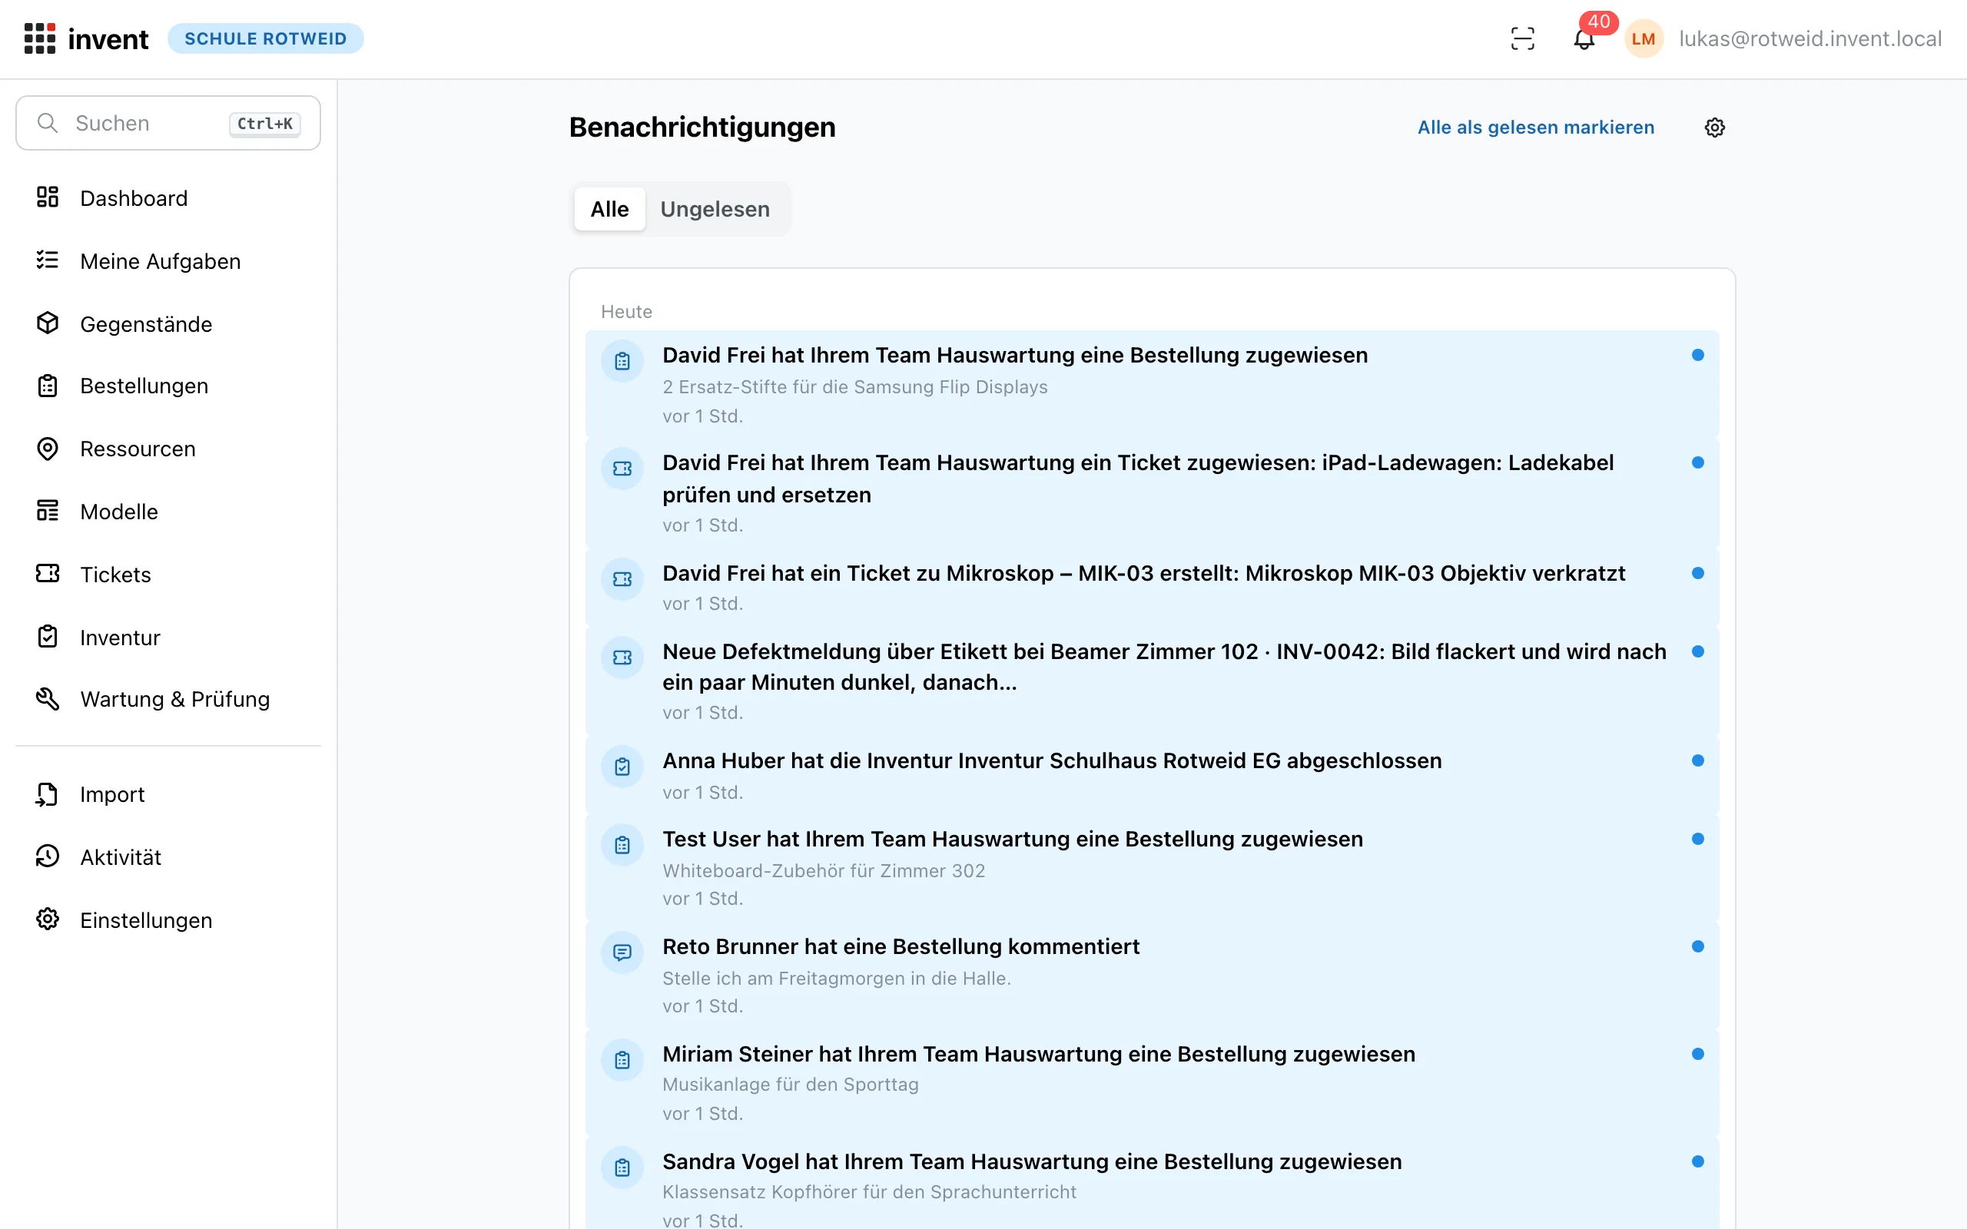Viewport: 1967px width, 1229px height.
Task: Click the Tickets sidebar icon
Action: pyautogui.click(x=48, y=574)
